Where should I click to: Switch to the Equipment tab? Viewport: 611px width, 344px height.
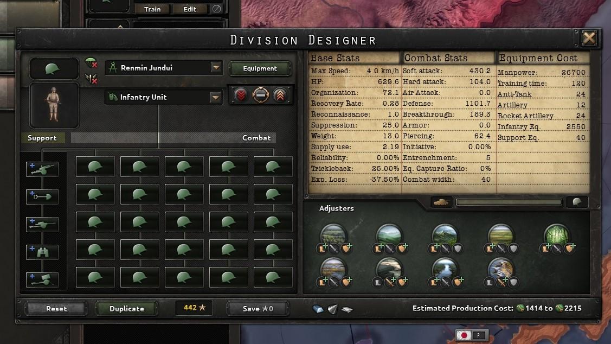tap(260, 69)
